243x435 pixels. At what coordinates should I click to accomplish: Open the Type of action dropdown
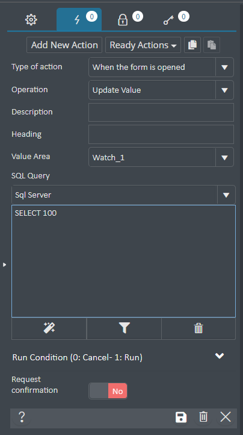click(161, 67)
